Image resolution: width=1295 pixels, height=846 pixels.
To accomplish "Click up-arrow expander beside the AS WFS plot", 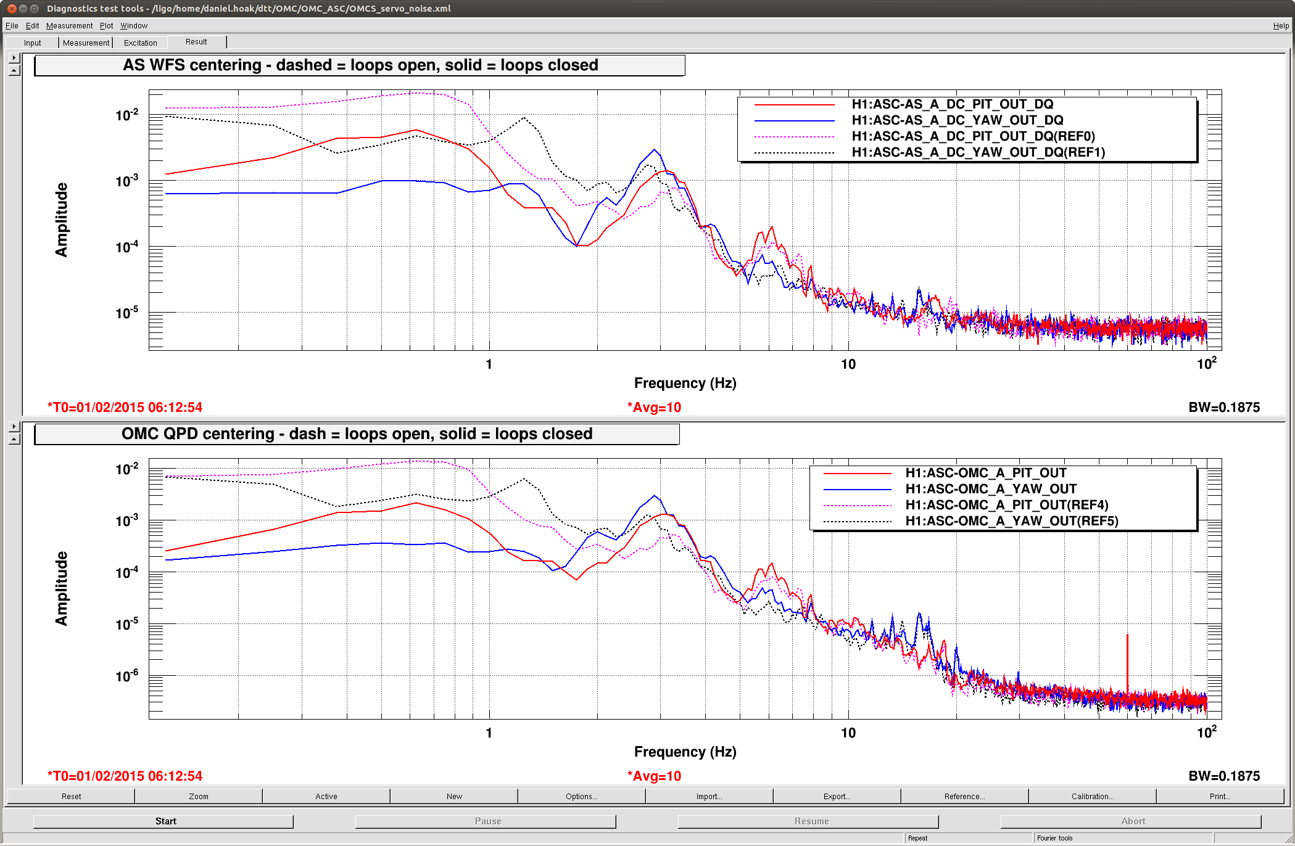I will point(14,70).
